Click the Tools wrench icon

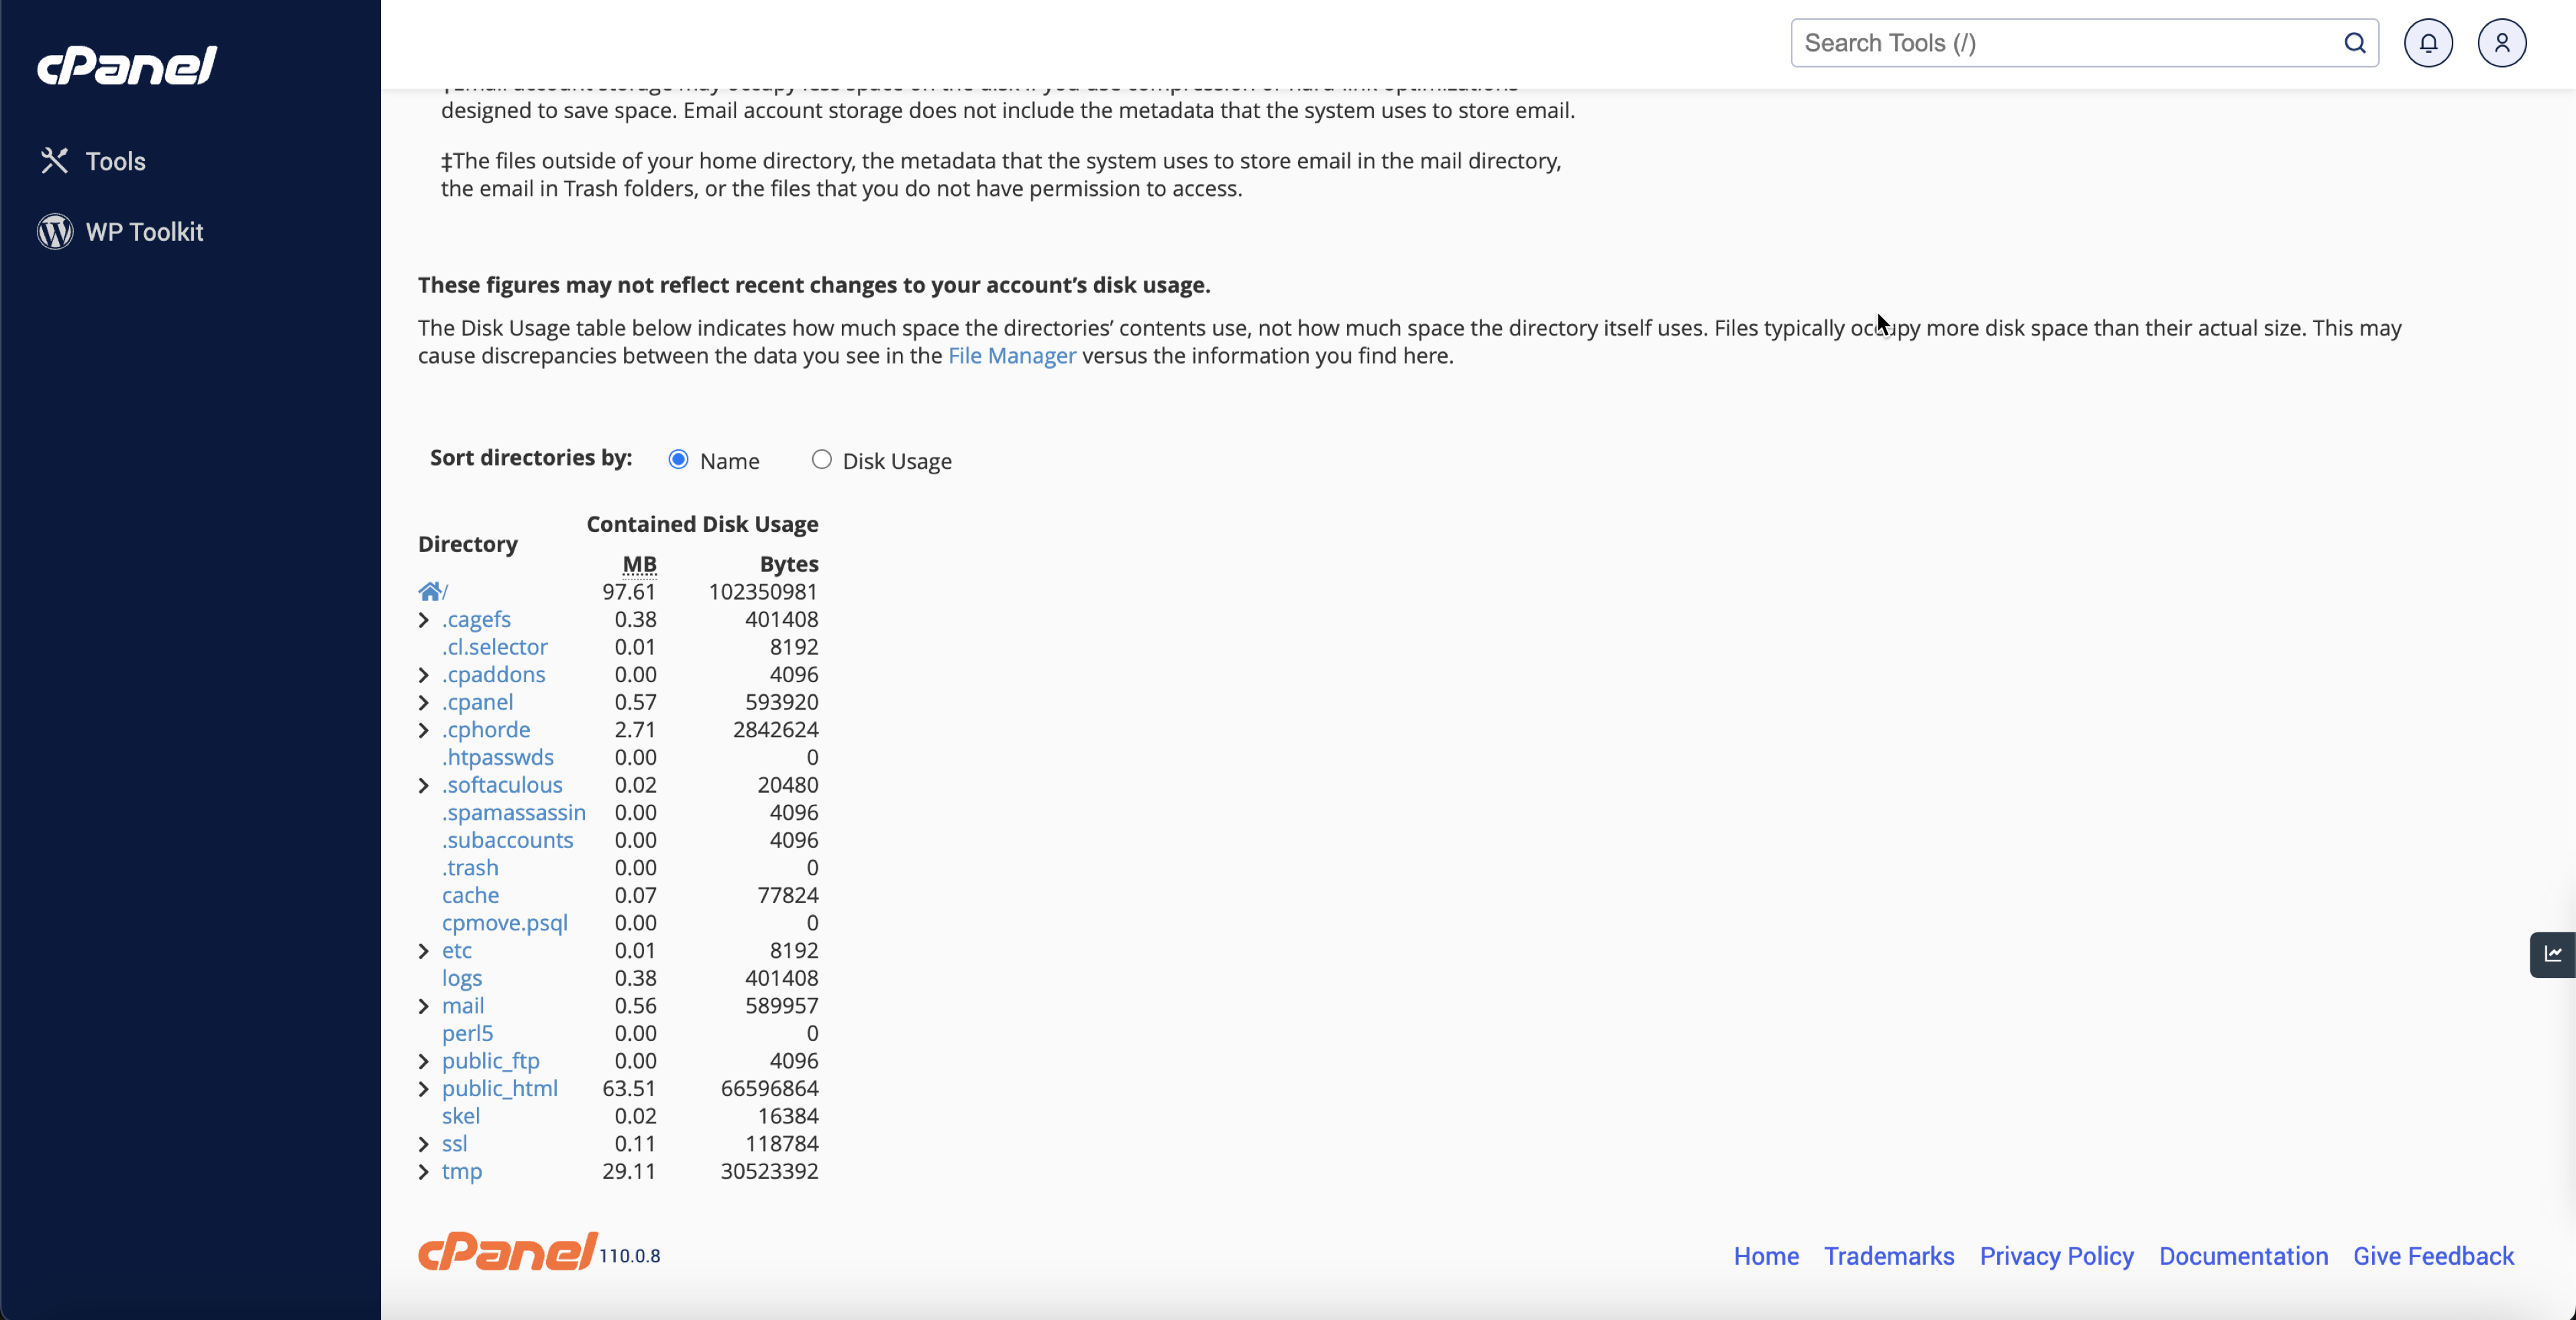(54, 161)
